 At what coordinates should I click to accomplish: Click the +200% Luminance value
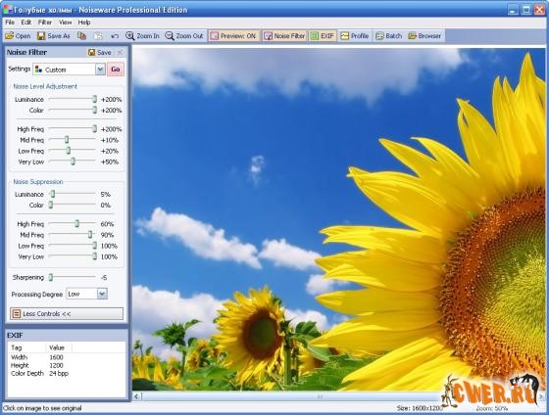click(x=112, y=99)
